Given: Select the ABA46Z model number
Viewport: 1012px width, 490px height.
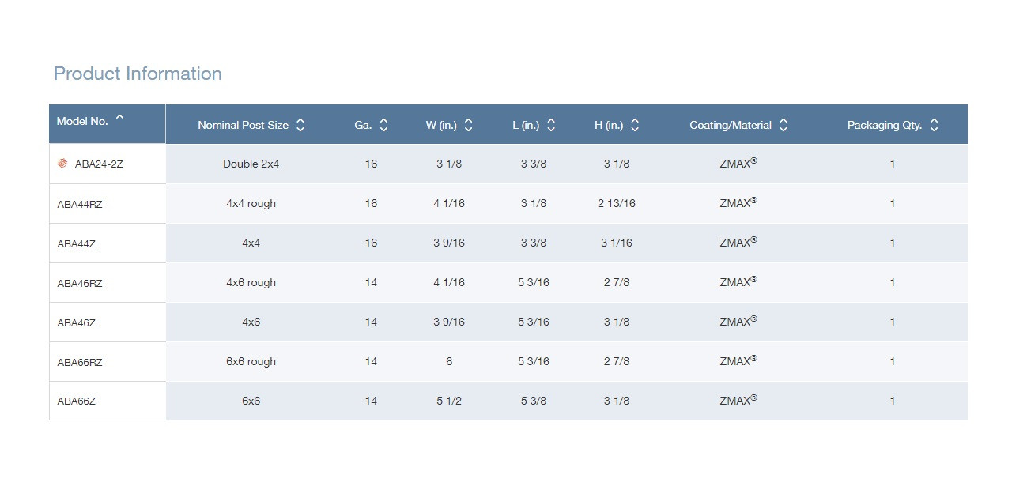Looking at the screenshot, I should point(77,322).
